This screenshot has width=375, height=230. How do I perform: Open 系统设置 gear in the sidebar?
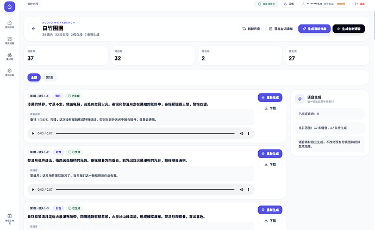(x=10, y=72)
